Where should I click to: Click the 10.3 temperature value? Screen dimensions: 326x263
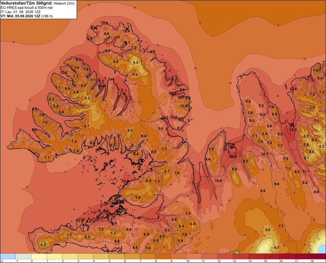[x=265, y=154]
